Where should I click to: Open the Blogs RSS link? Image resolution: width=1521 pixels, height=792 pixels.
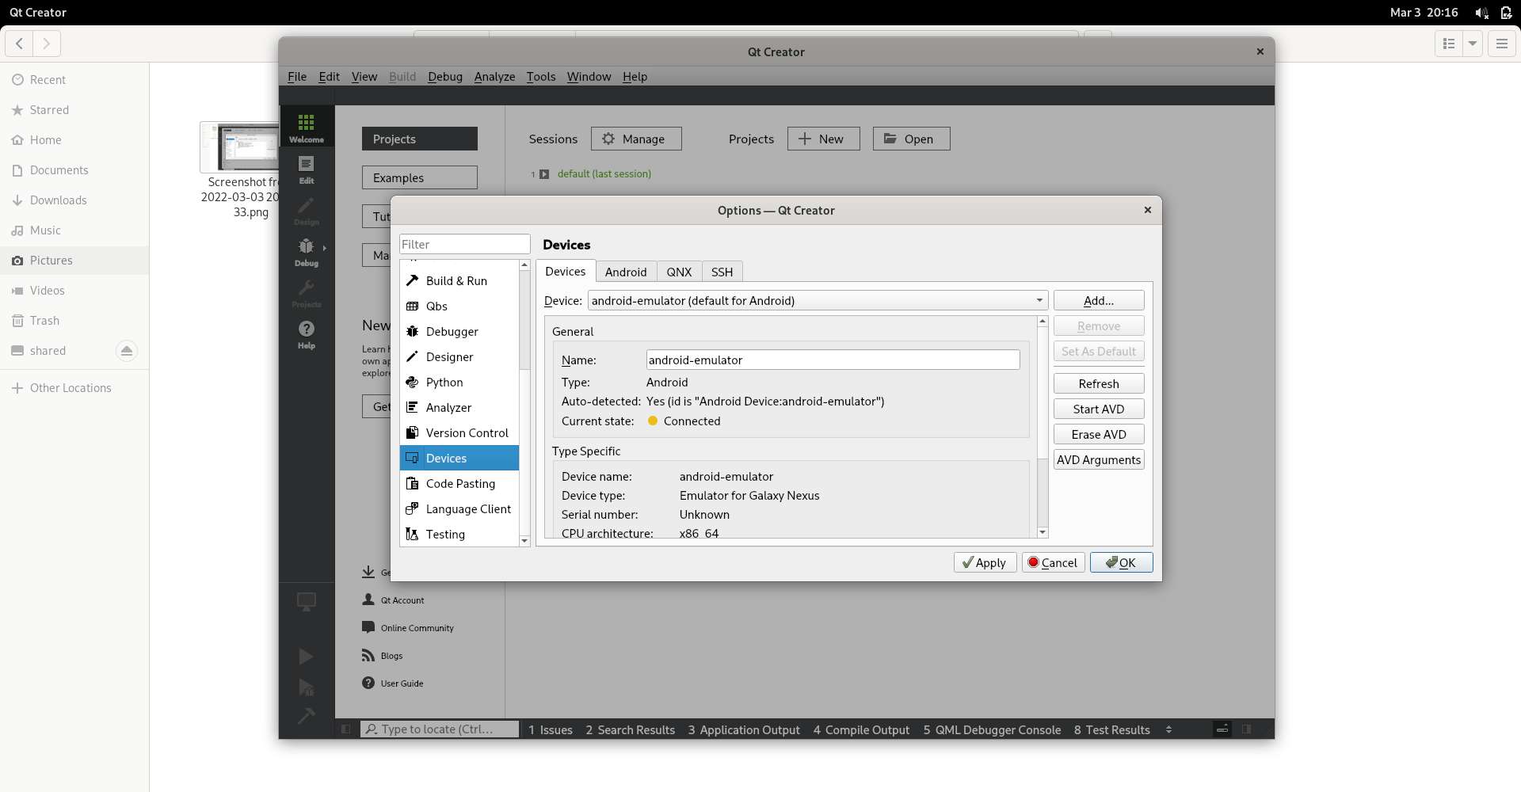coord(383,655)
